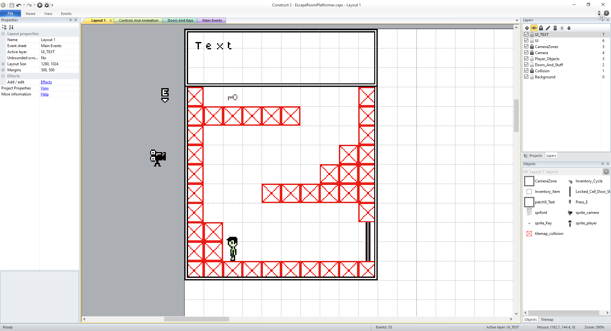This screenshot has width=611, height=331.
Task: Move layer up with up arrow icon
Action: pyautogui.click(x=562, y=28)
